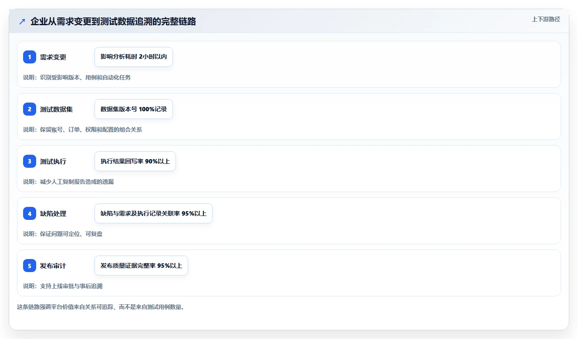Click the step 5 number badge

coord(30,266)
